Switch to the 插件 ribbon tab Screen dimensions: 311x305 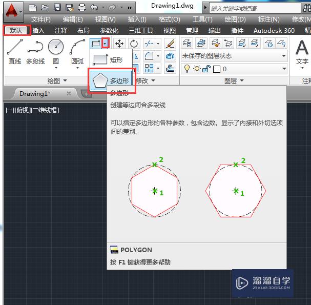tap(237, 30)
